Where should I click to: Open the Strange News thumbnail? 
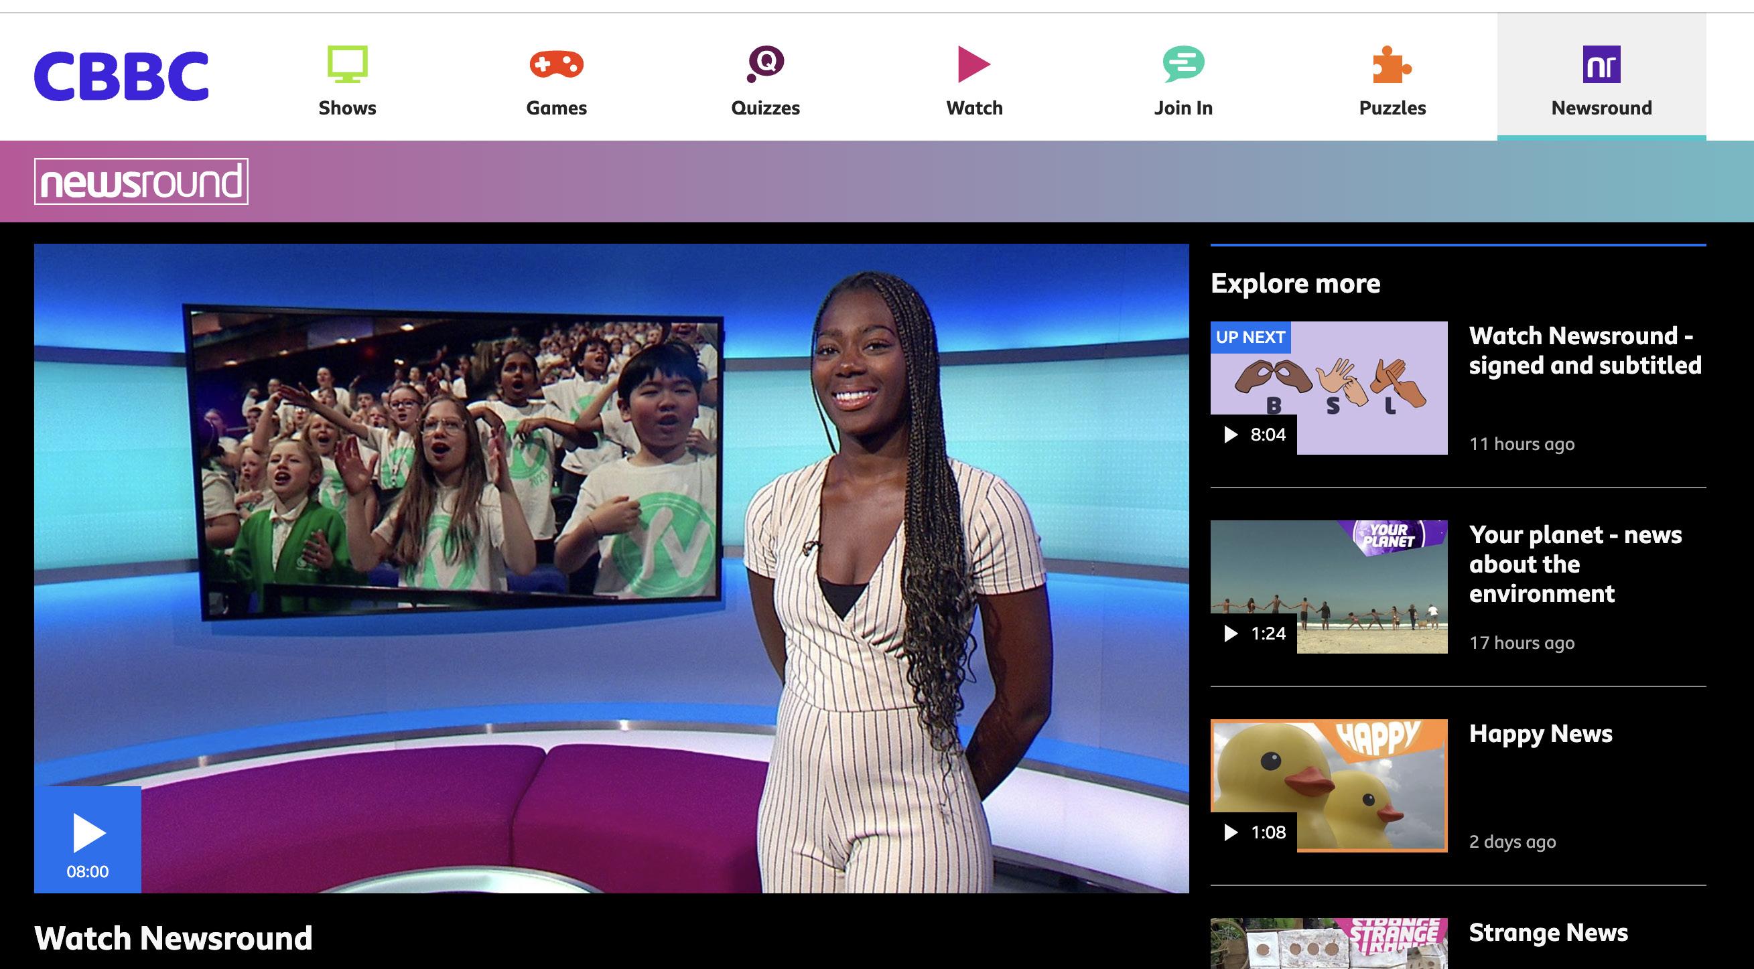1329,944
